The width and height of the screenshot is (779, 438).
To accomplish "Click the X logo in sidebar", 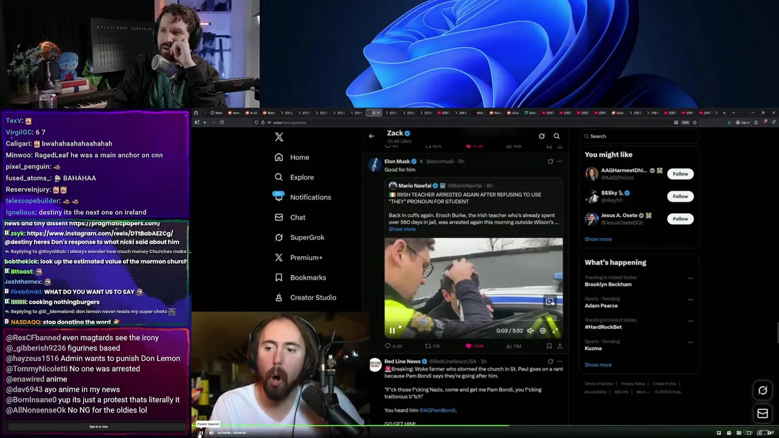I will click(279, 137).
